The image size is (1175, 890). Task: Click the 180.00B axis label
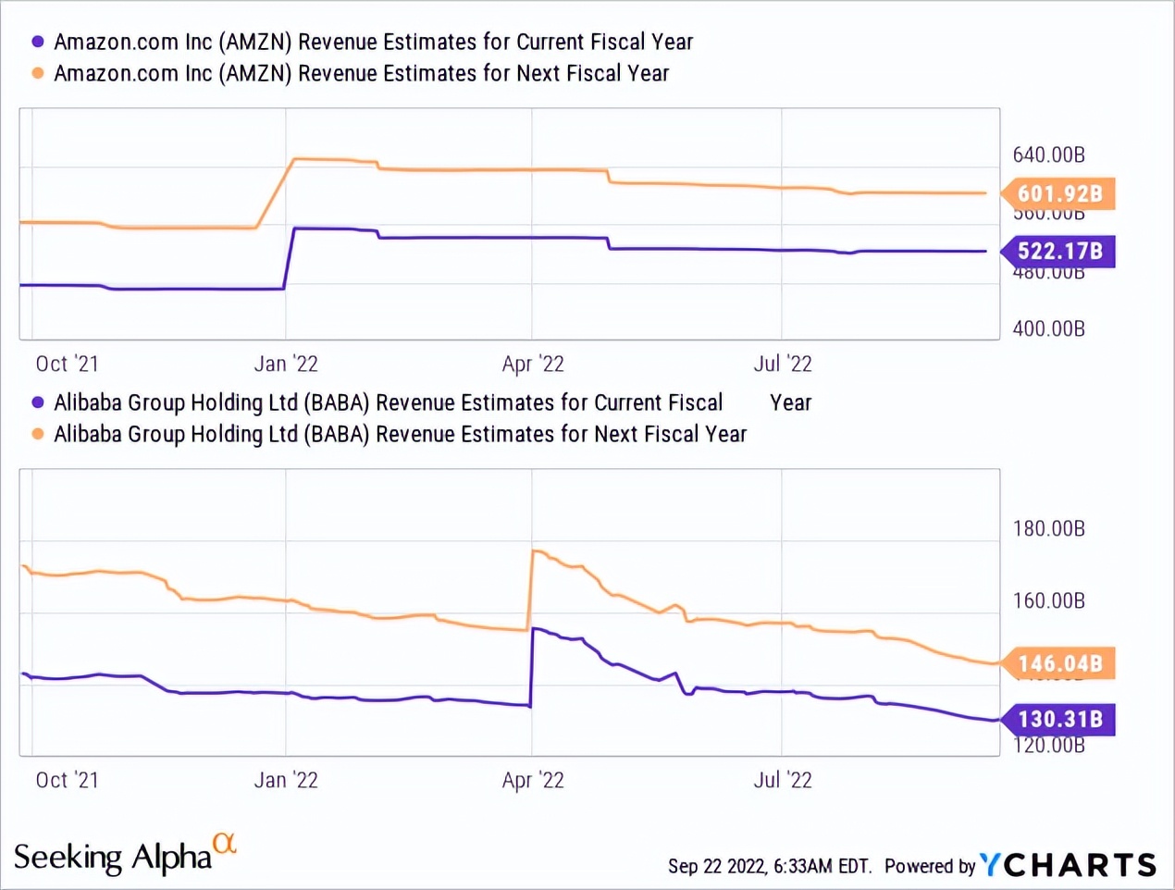click(1048, 528)
